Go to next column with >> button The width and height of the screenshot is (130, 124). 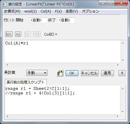(x=27, y=34)
